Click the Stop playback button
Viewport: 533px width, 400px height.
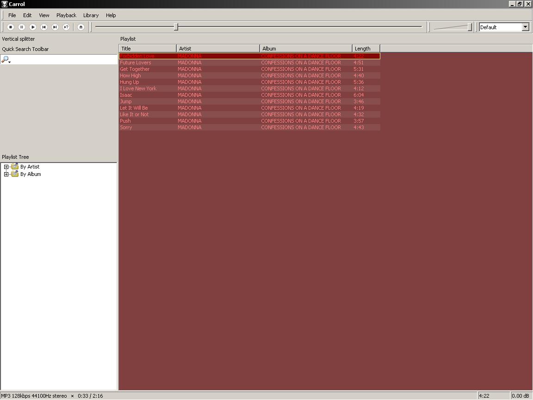11,27
